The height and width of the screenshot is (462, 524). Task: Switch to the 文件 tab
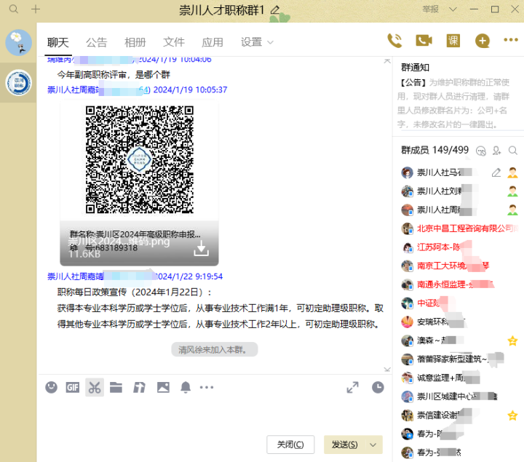tap(174, 42)
